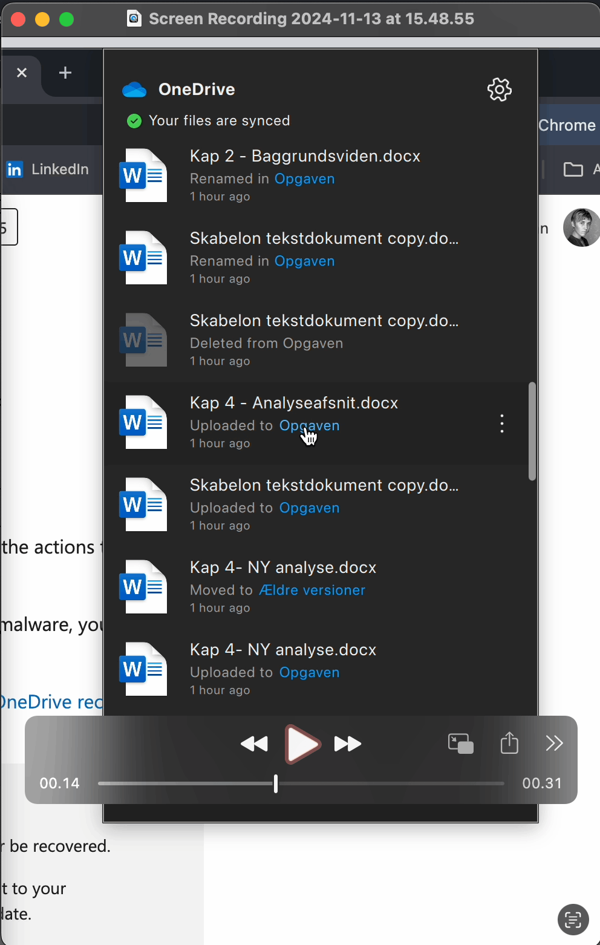Click the LinkedIn bookmark label
Screen dimensions: 600x945
tap(60, 169)
